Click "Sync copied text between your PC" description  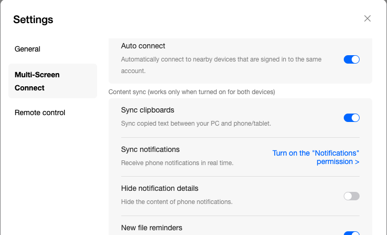coord(196,123)
